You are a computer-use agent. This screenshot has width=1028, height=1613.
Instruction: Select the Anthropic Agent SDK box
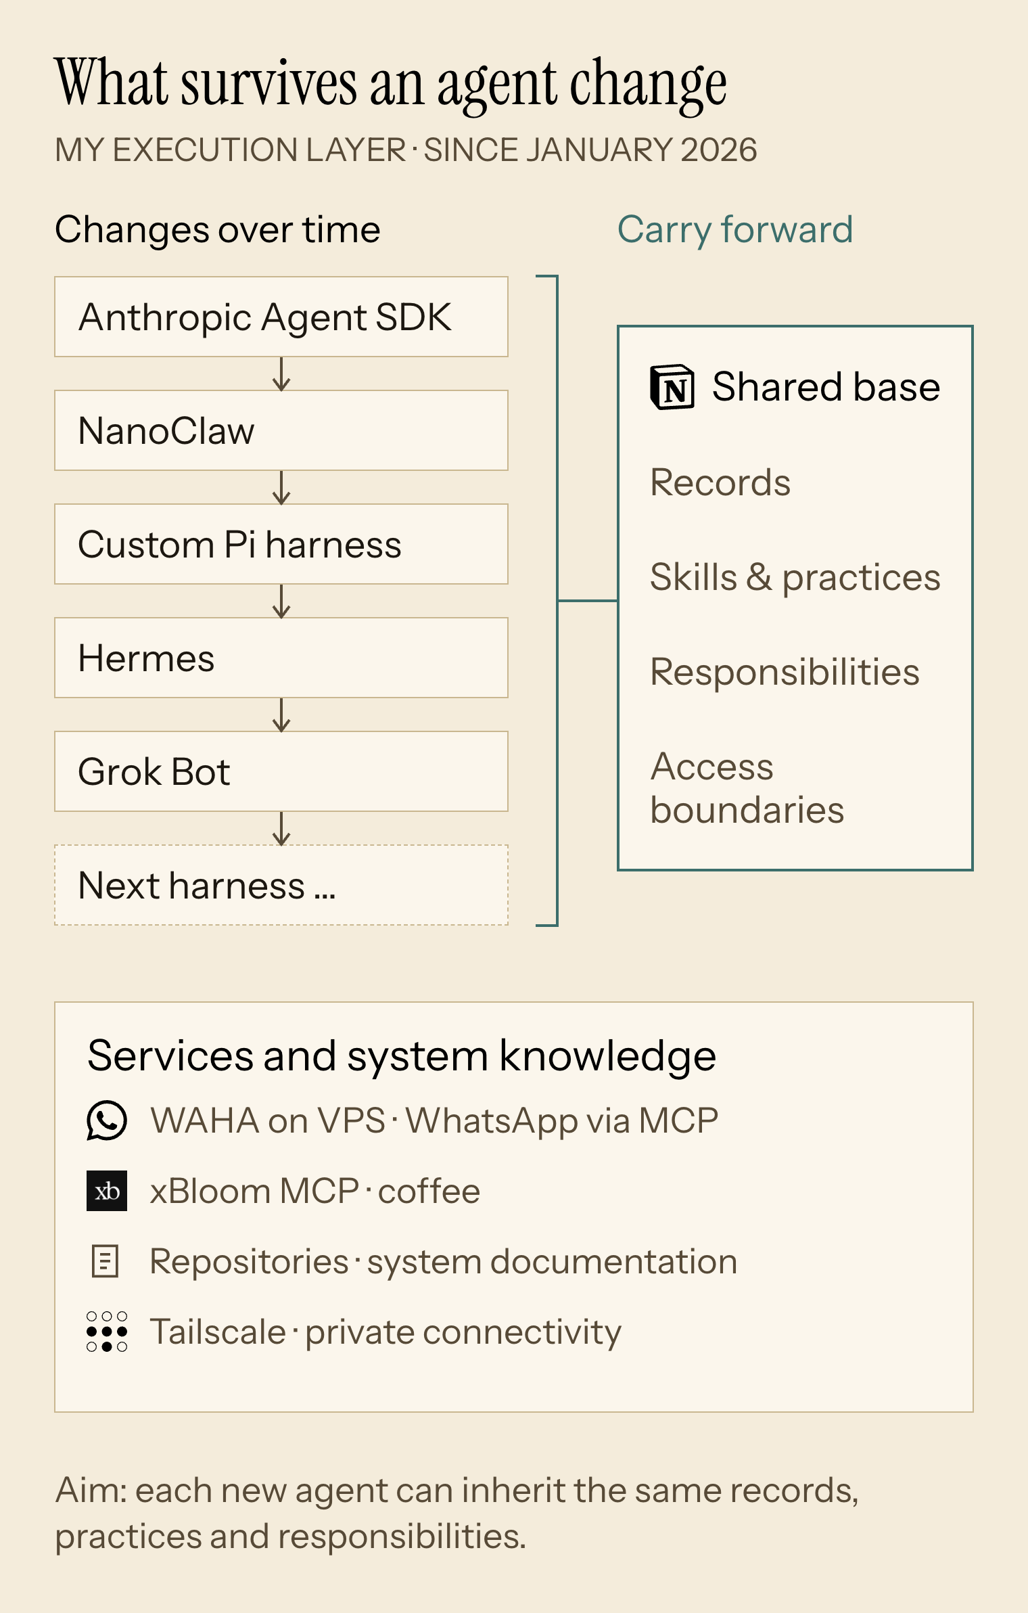[x=281, y=317]
